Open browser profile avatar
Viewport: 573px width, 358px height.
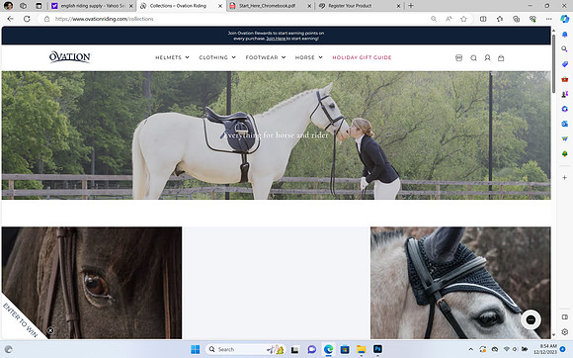click(8, 6)
